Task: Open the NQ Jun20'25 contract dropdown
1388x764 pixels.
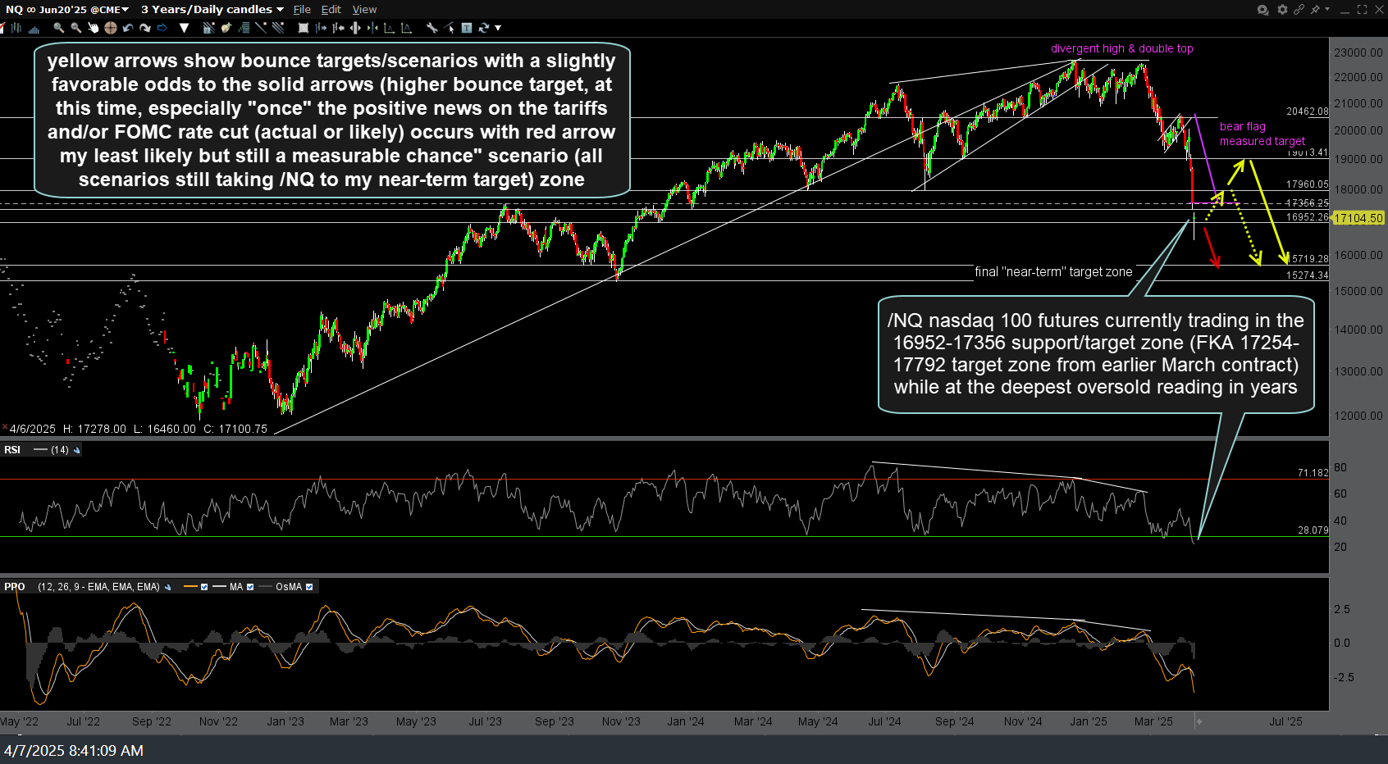Action: (x=123, y=9)
